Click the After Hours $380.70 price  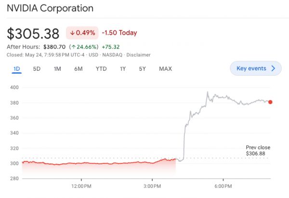point(53,47)
